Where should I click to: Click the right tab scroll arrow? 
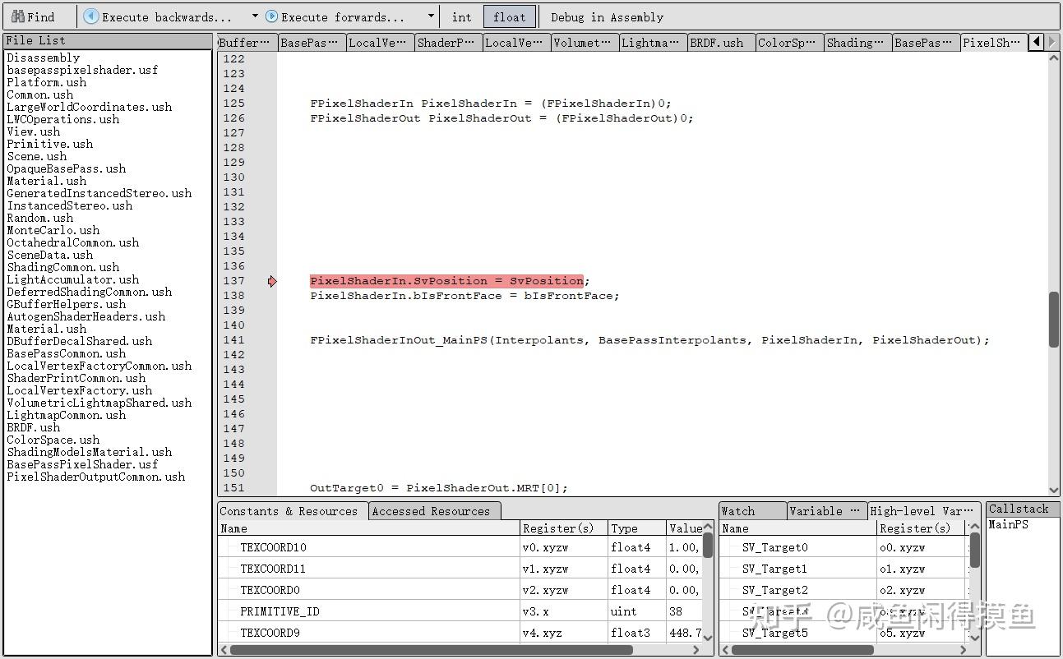tap(1052, 43)
